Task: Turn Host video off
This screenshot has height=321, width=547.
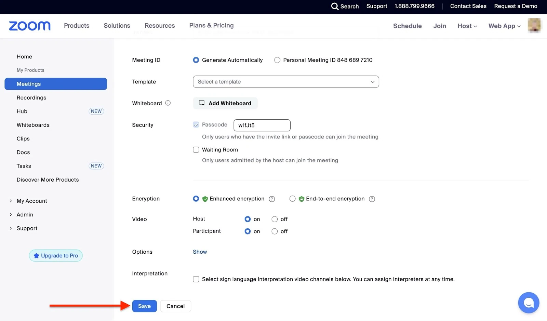Action: coord(275,219)
